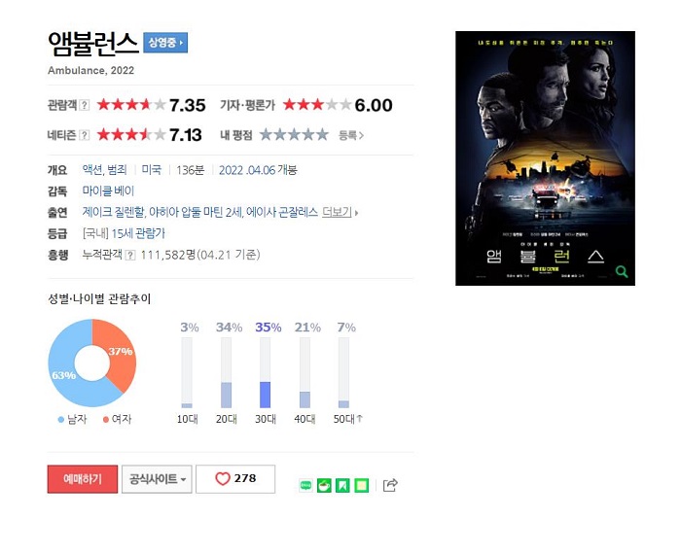Like the movie with the heart button
The height and width of the screenshot is (554, 681).
click(x=235, y=479)
